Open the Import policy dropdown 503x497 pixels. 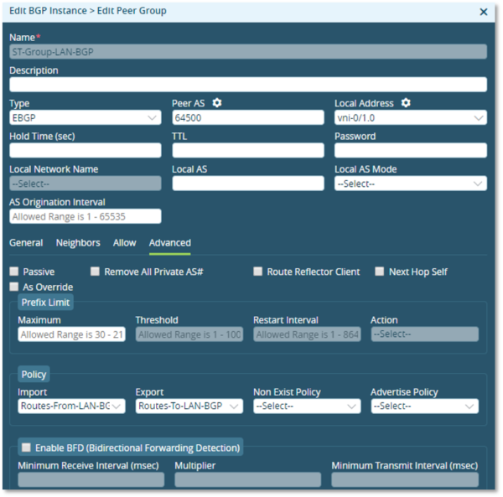click(x=71, y=406)
